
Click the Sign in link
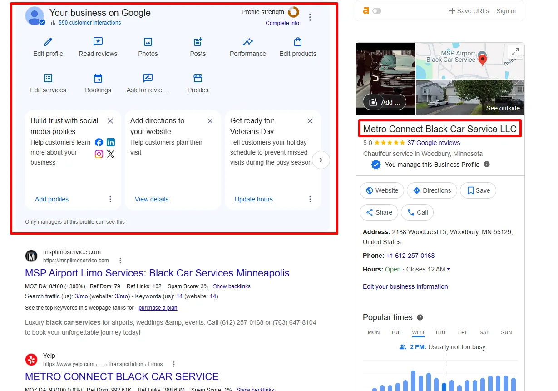pyautogui.click(x=506, y=11)
